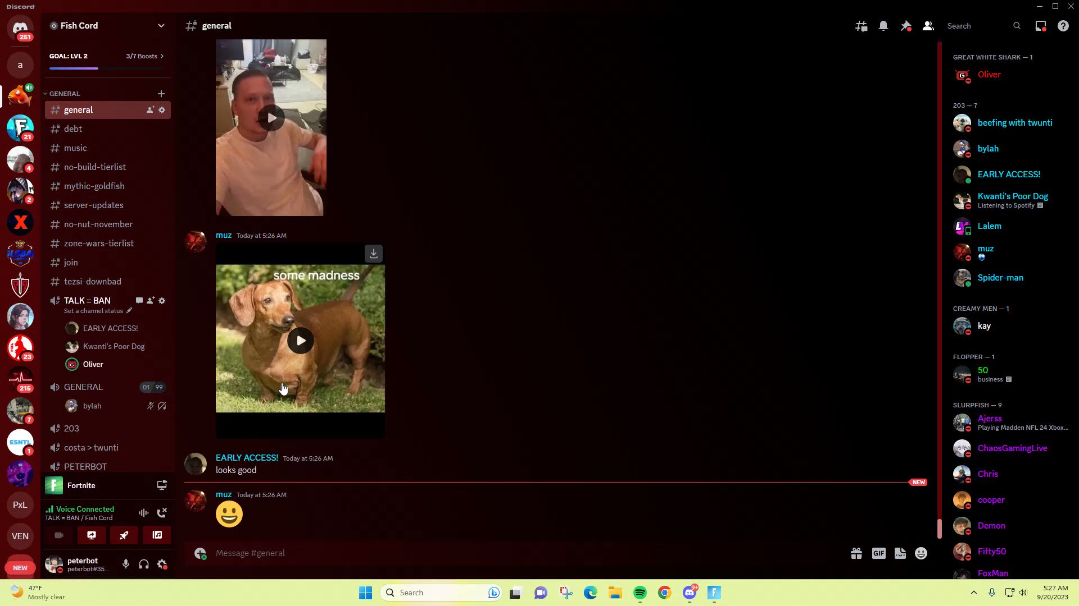Open the Threads icon in header
Screen dimensions: 1079x606
pyautogui.click(x=861, y=26)
